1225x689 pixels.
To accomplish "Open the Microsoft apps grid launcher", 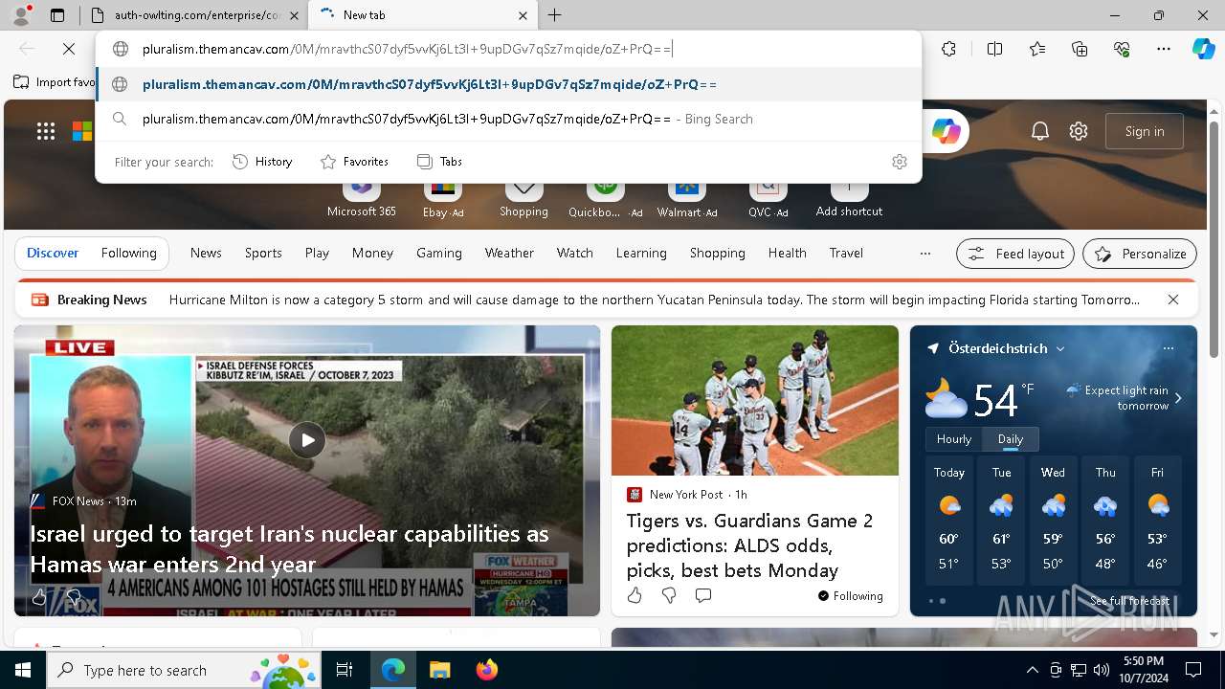I will tap(46, 131).
